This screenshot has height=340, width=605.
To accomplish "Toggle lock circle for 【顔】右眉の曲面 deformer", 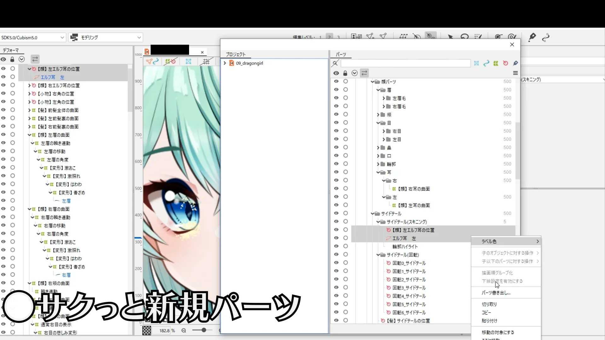I will click(13, 209).
